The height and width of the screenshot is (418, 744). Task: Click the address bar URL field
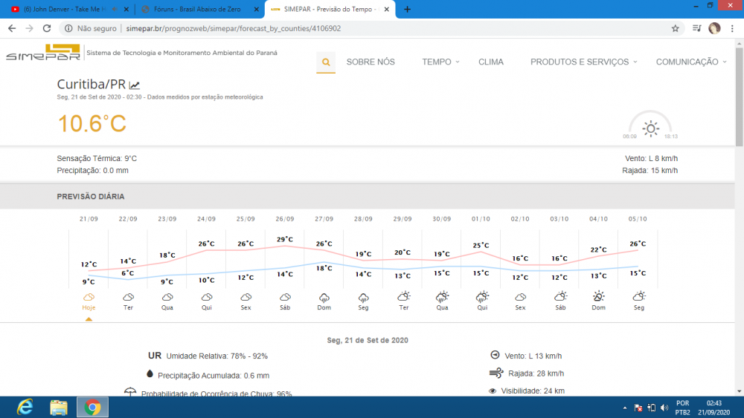[x=372, y=28]
